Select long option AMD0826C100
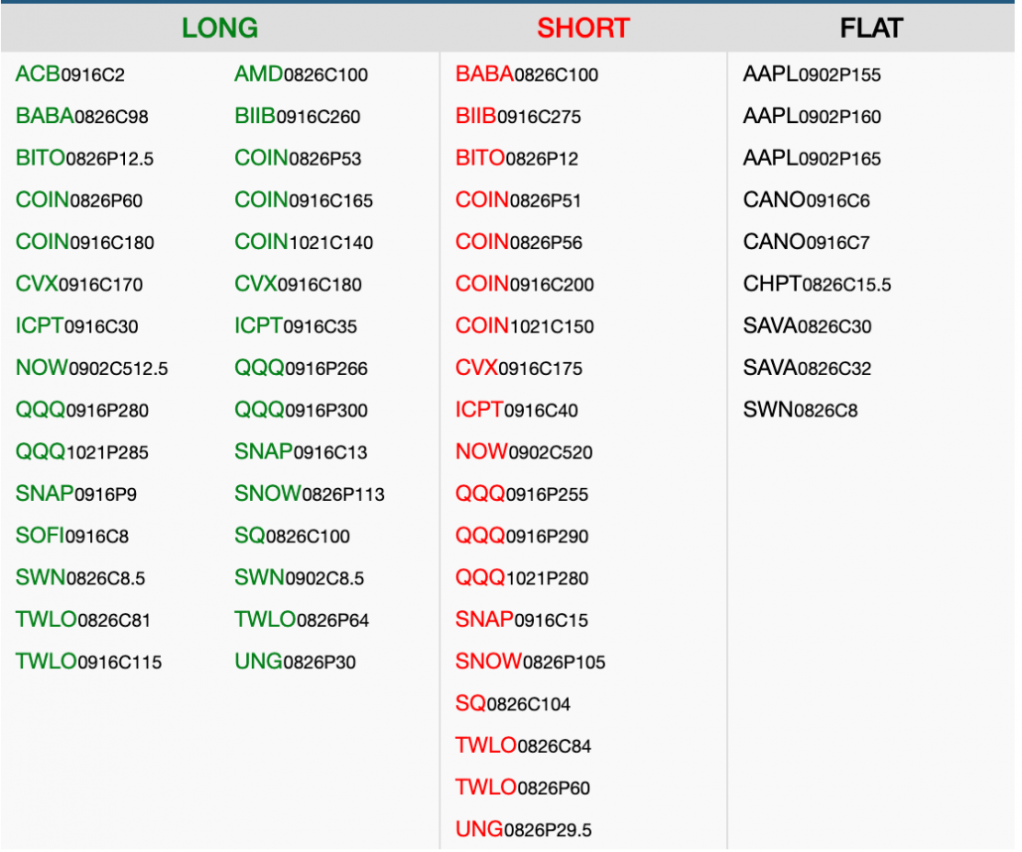 [x=301, y=74]
